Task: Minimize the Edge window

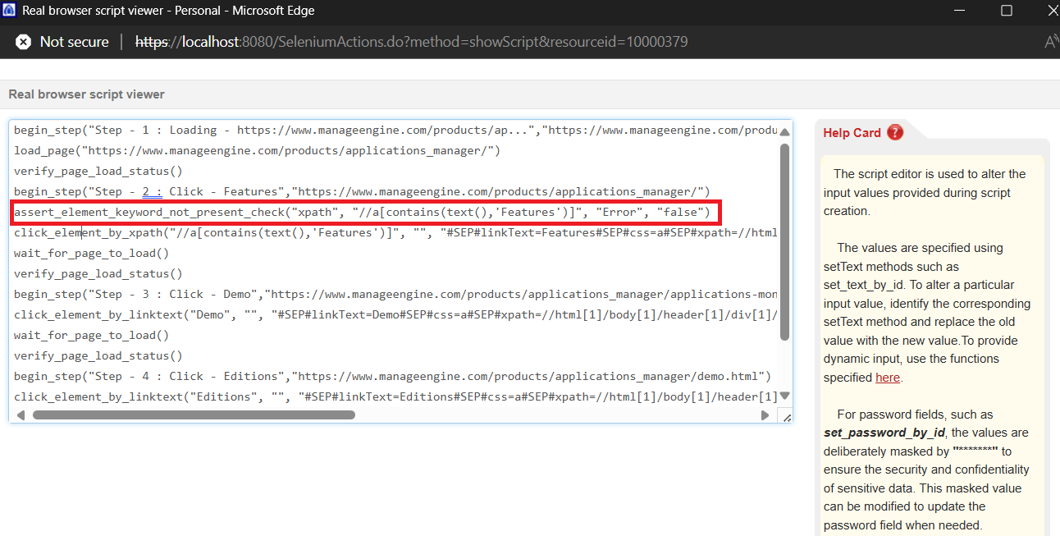Action: point(960,11)
